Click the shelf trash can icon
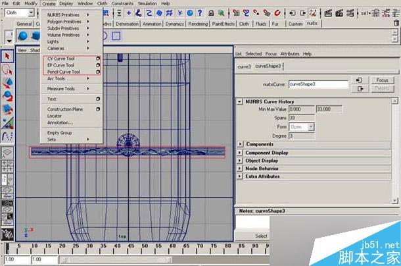The width and height of the screenshot is (401, 266). coord(396,23)
